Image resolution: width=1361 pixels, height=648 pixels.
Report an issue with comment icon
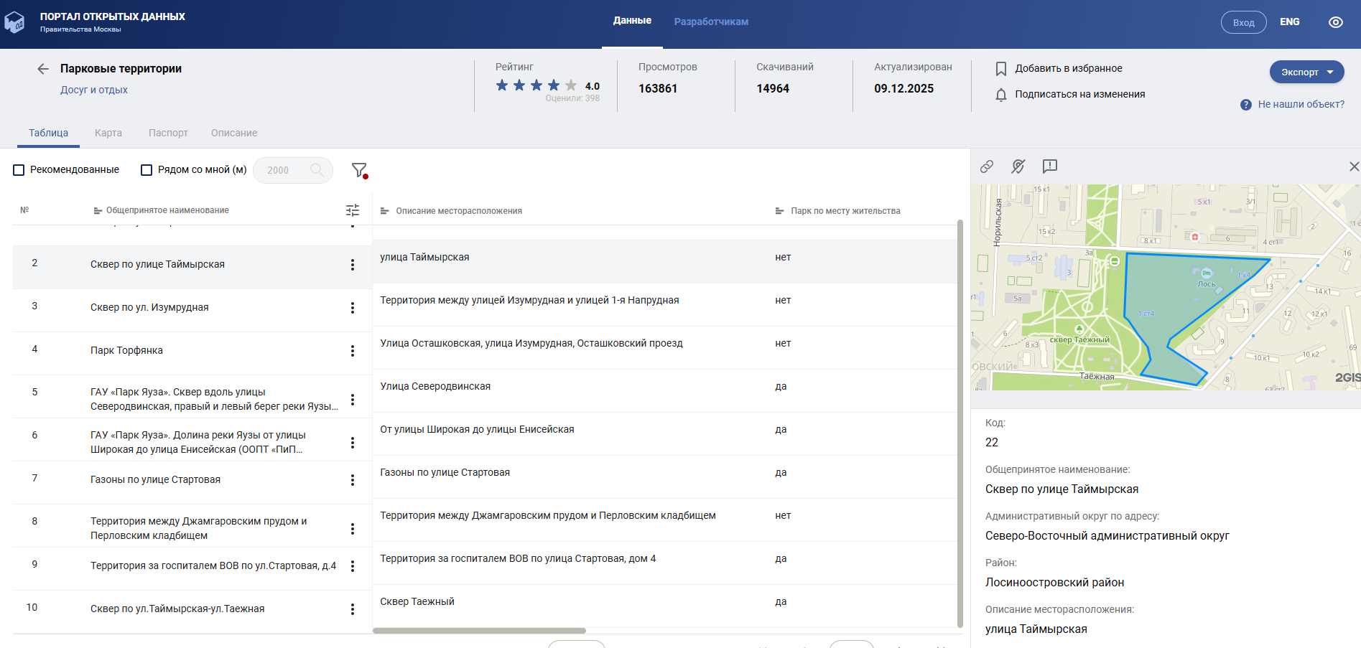tap(1049, 166)
